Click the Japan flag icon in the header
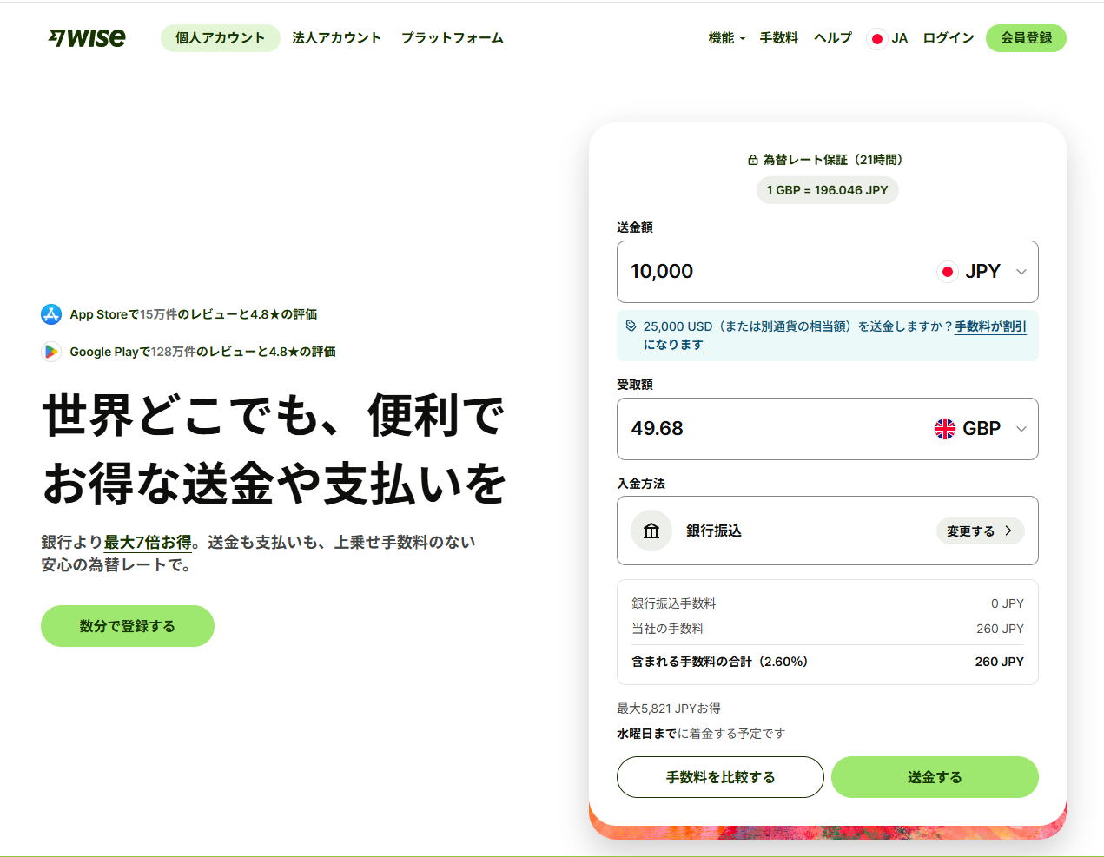 tap(877, 38)
